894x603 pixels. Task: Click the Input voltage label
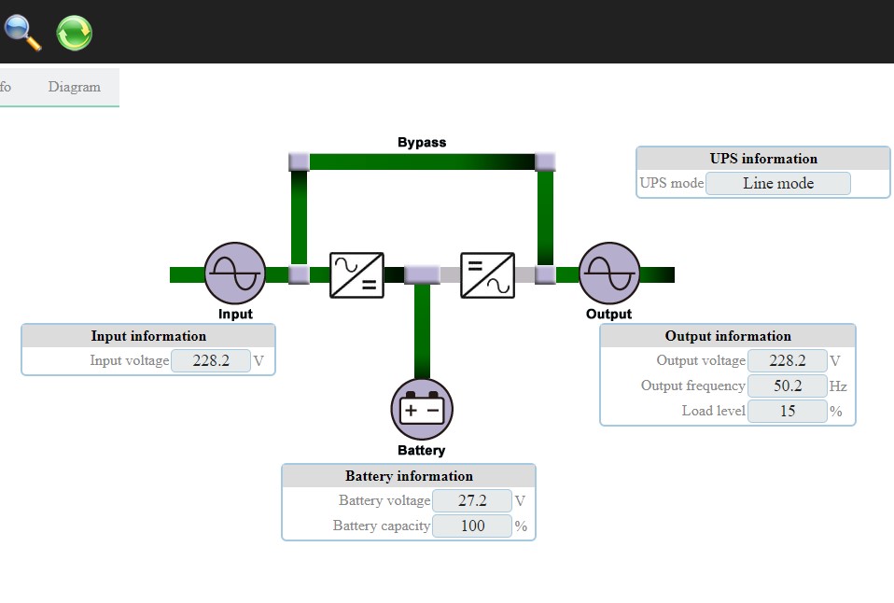[130, 360]
